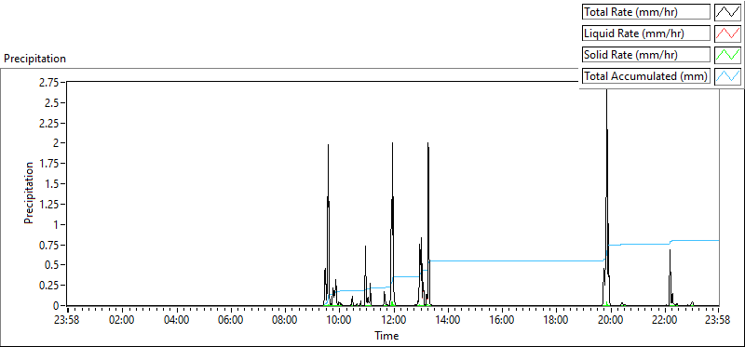
Task: Click the 16:00 time tick label
Action: (502, 319)
